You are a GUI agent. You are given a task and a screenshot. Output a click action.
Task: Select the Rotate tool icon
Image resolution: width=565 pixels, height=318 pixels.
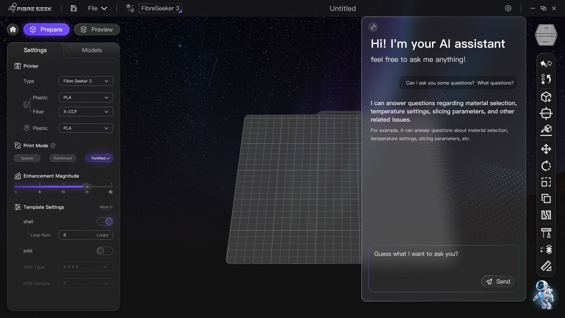pyautogui.click(x=546, y=166)
